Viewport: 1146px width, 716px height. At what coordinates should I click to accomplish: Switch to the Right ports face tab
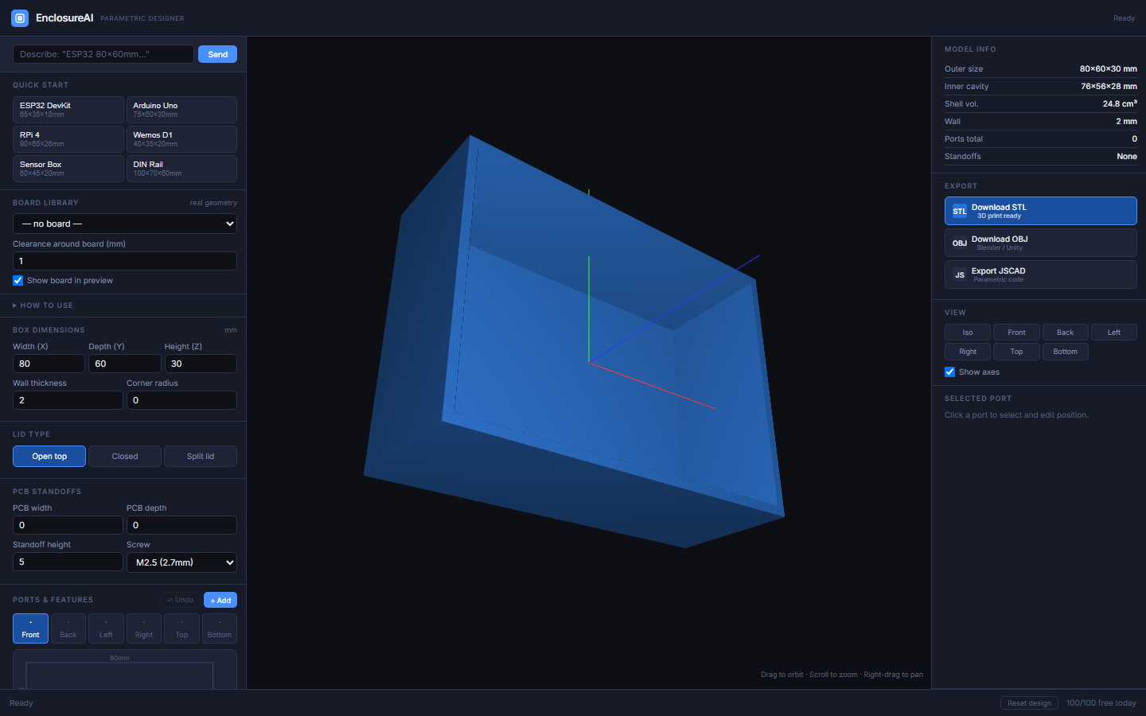coord(144,628)
